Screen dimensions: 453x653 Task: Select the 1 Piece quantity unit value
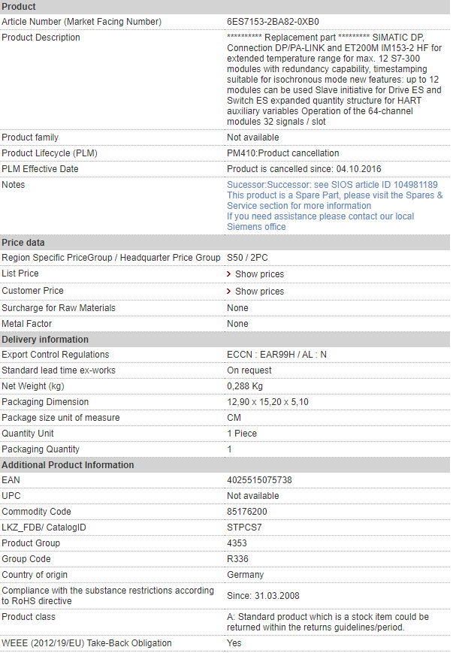[x=242, y=434]
